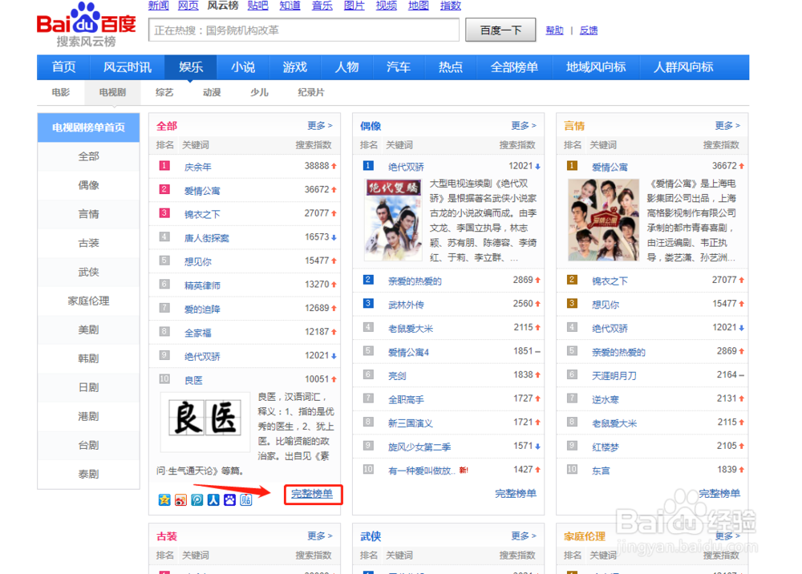Choose 家庭伦理 in the left sidebar

point(88,301)
